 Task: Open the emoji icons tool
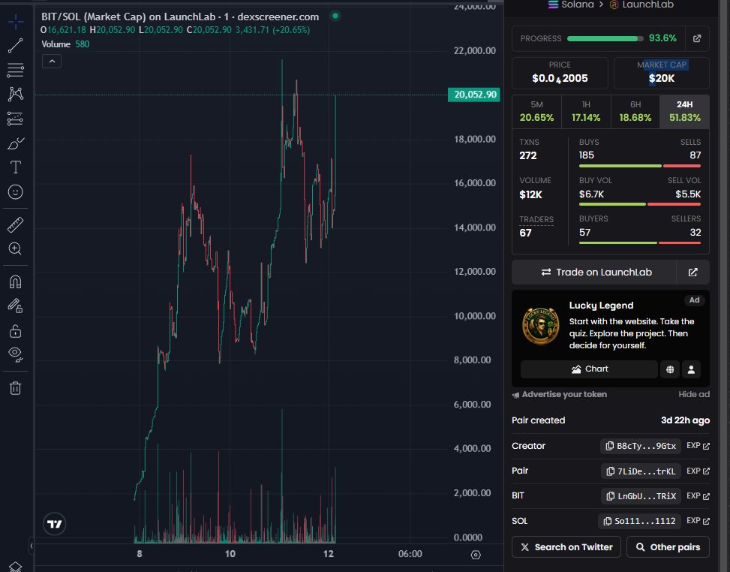tap(15, 192)
